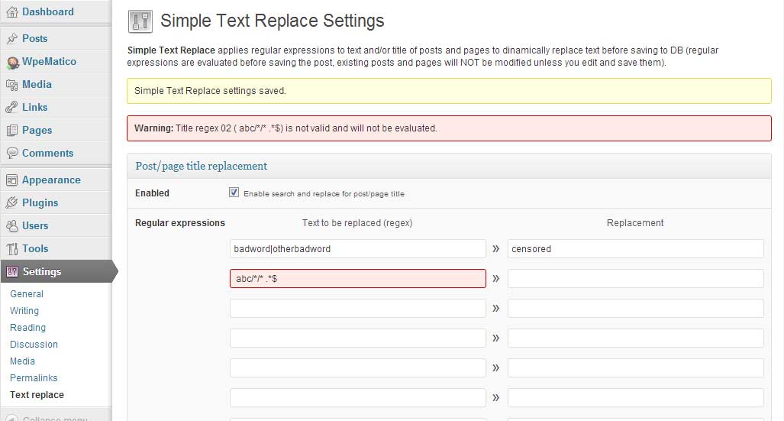Click the replacement field containing censored

[635, 249]
